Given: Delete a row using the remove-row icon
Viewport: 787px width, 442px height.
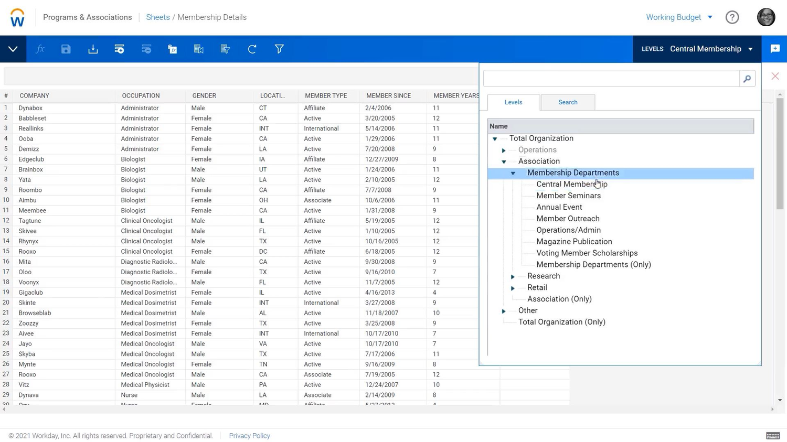Looking at the screenshot, I should (x=146, y=49).
